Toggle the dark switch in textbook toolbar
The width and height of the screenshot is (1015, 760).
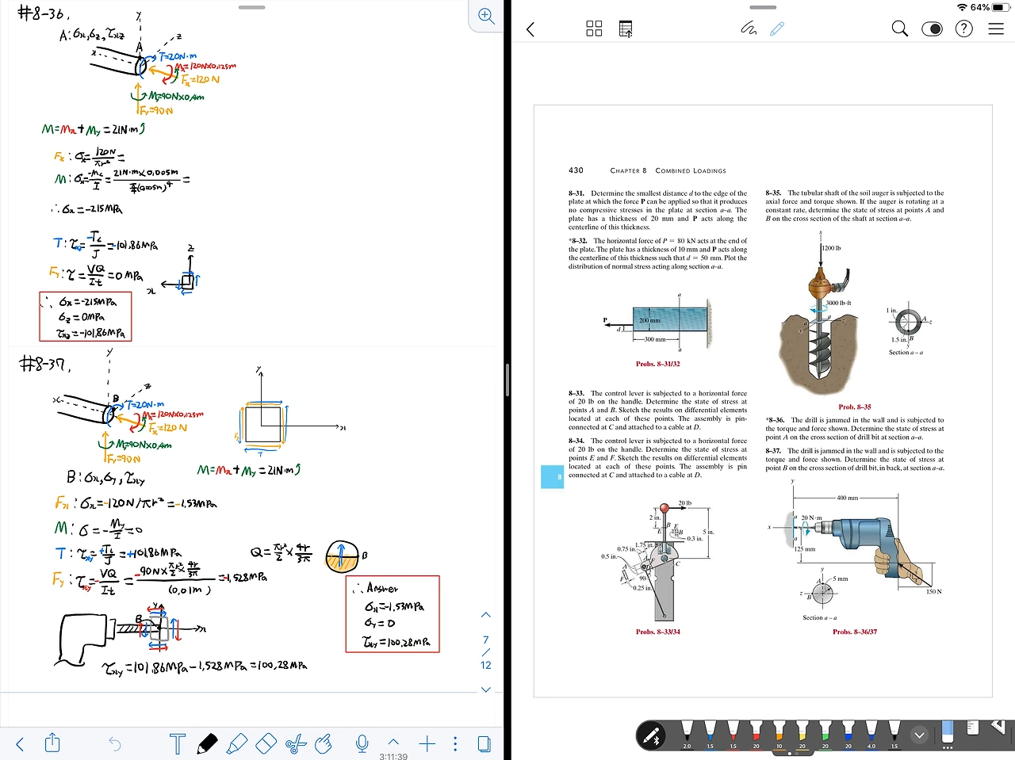coord(933,29)
